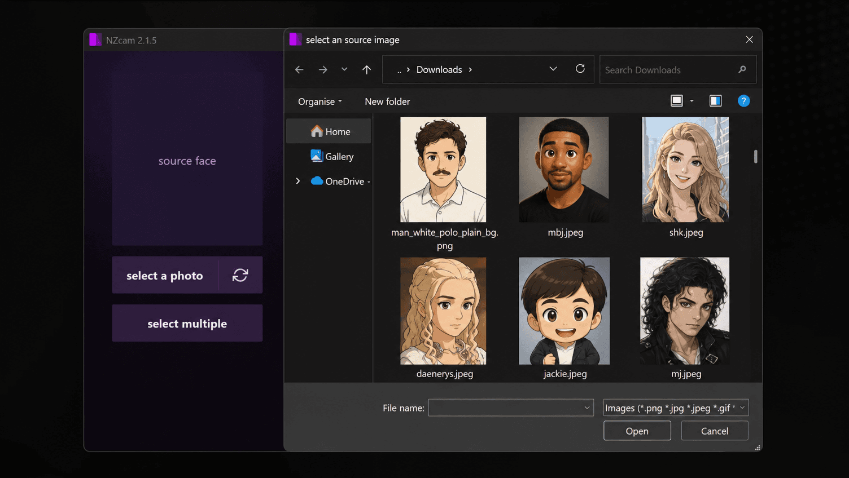This screenshot has width=849, height=478.
Task: Open the Organise menu
Action: [320, 101]
